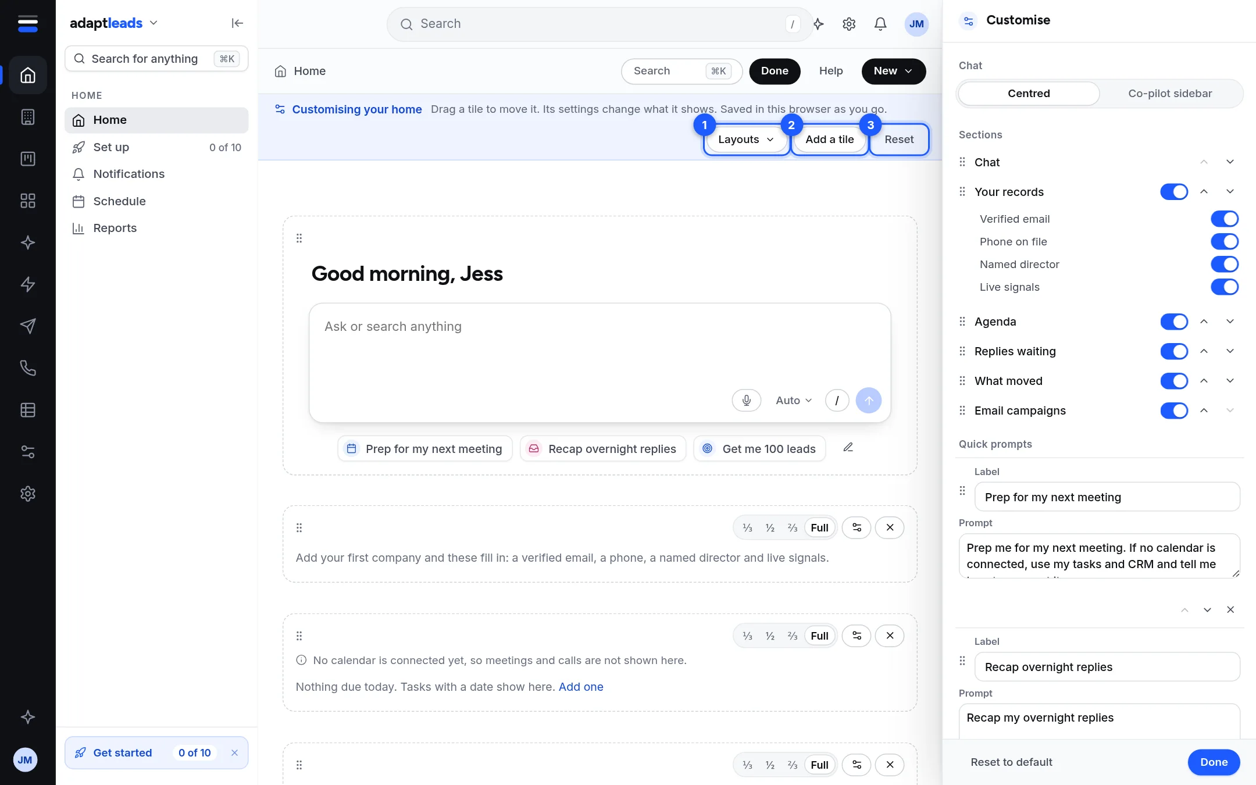Open settings gear in top bar
This screenshot has height=785, width=1256.
849,24
